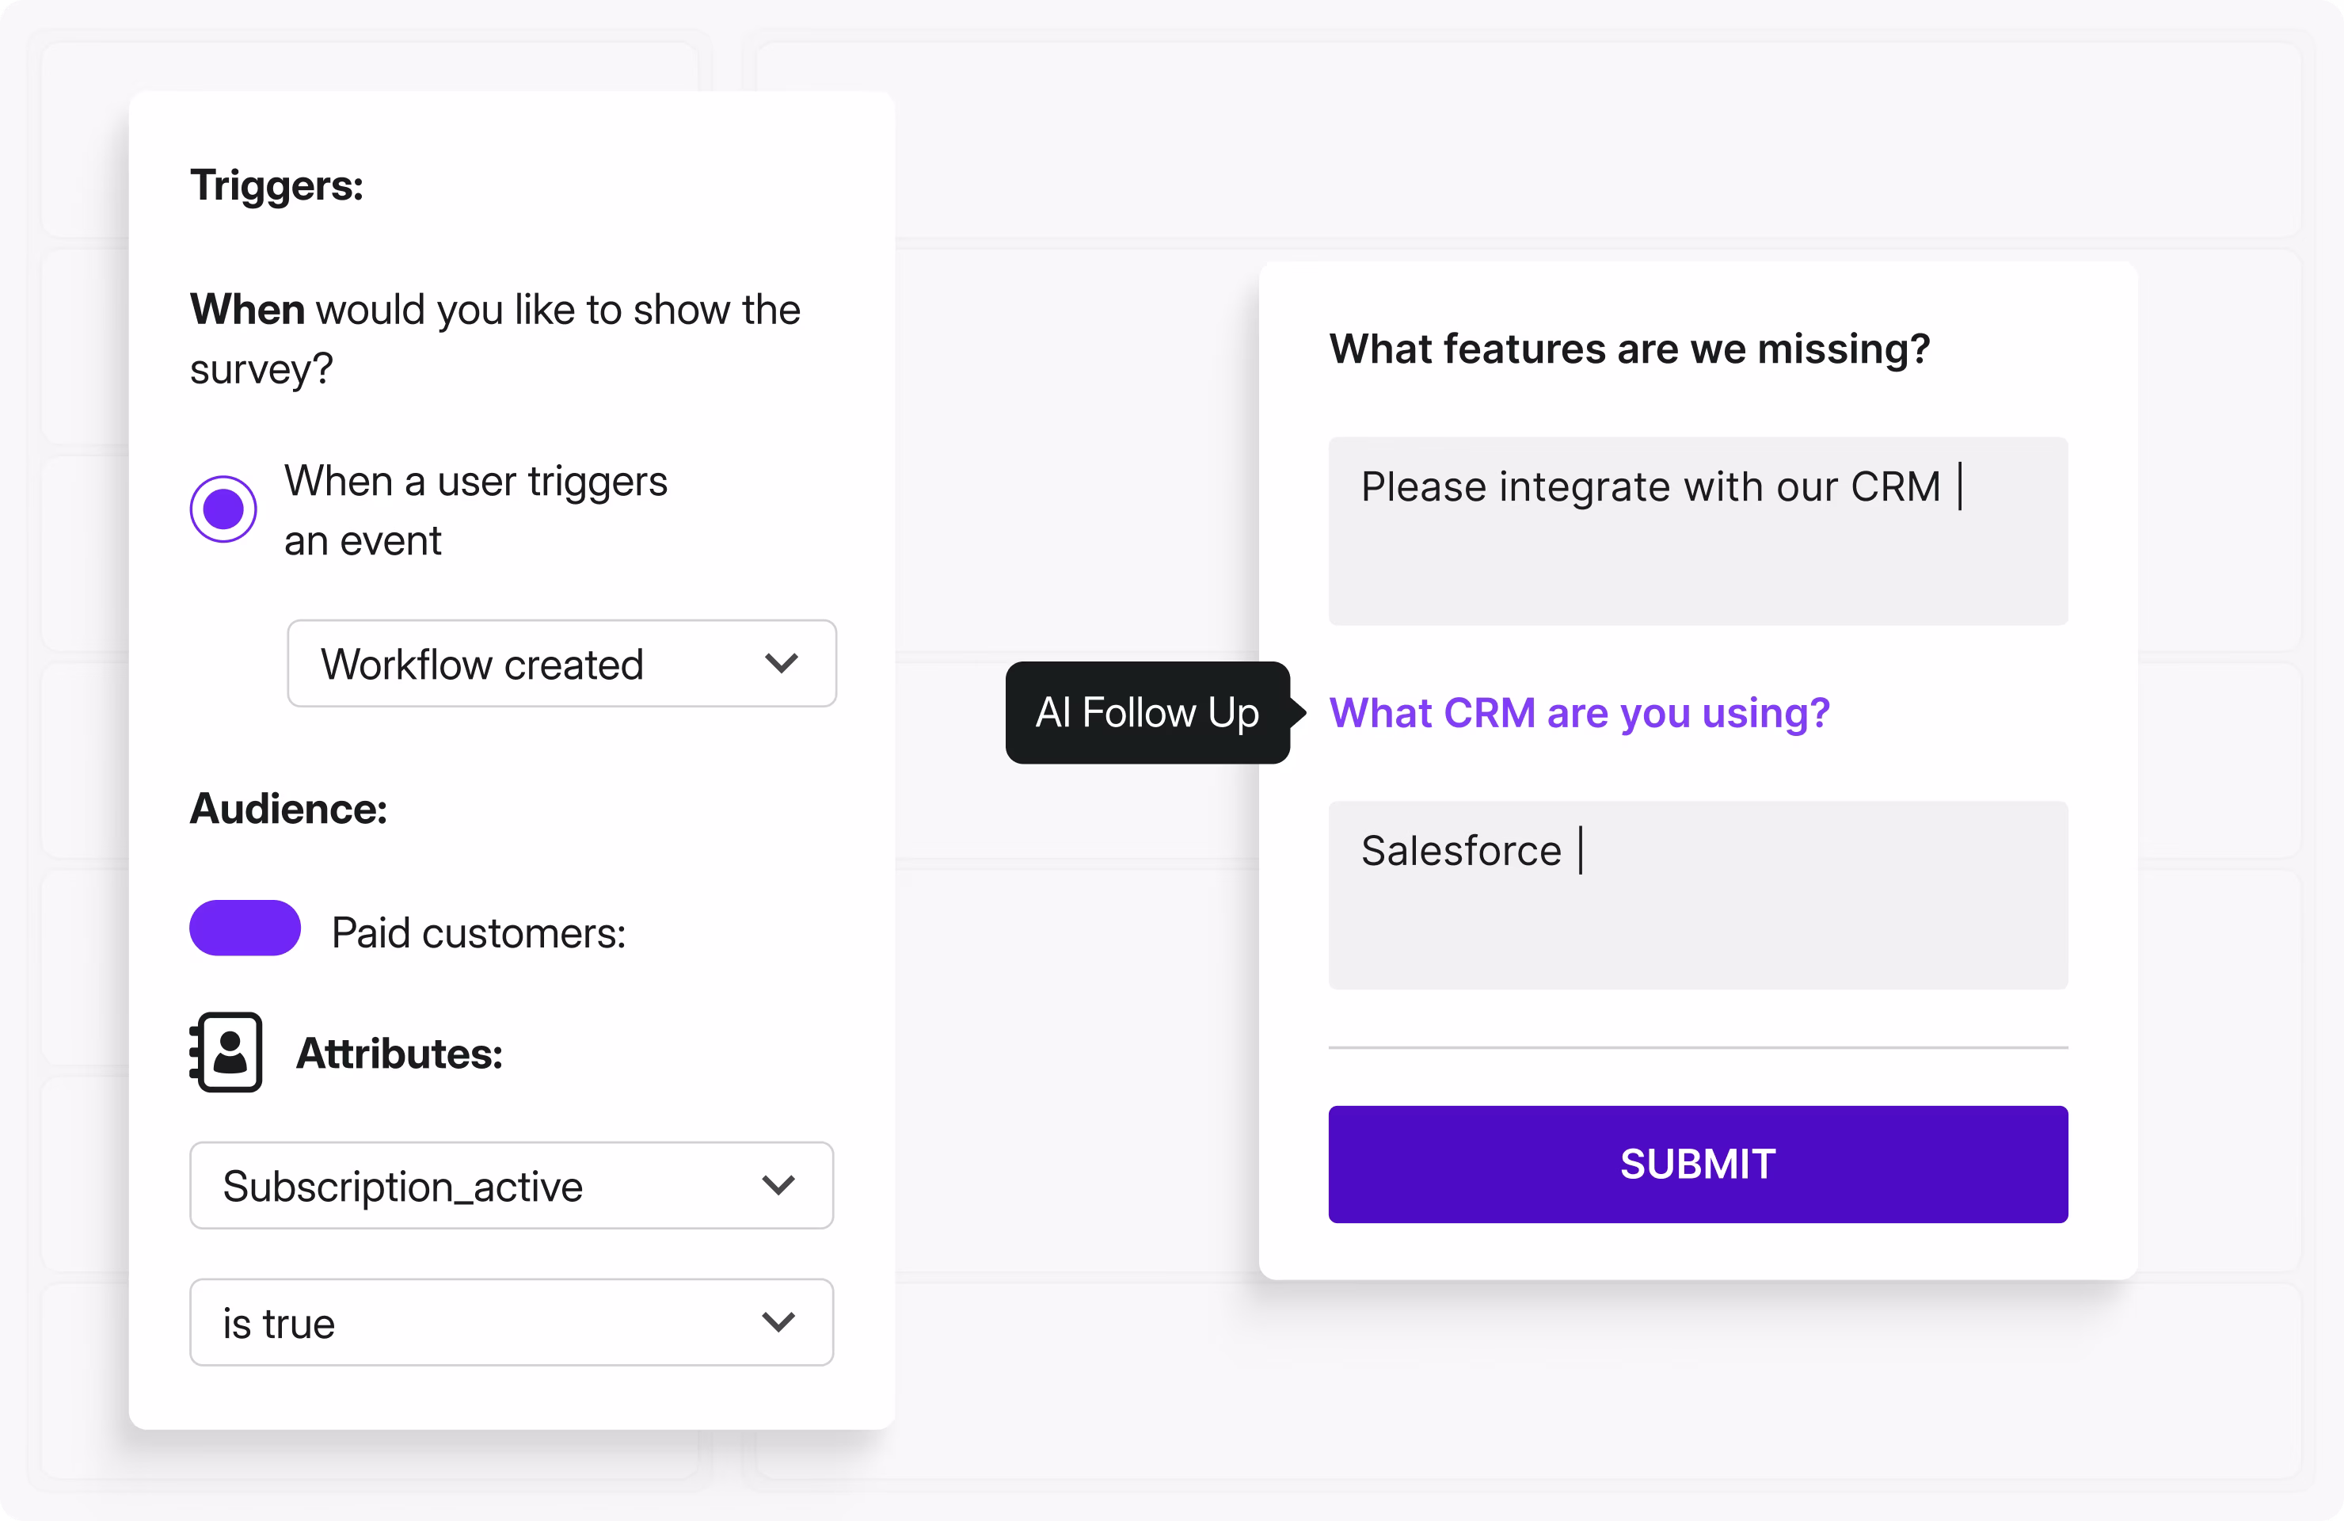Click the Triggers section heading
2344x1521 pixels.
tap(276, 185)
